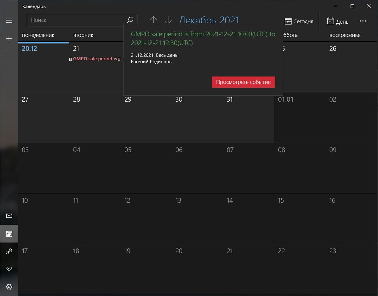Screen dimensions: 378x296
Task: Select day 28 in calendar grid
Action: (x=77, y=99)
